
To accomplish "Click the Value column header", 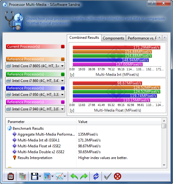I will pyautogui.click(x=119, y=122).
